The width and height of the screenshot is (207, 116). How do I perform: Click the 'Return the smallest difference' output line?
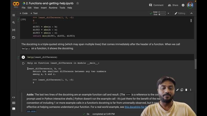click(69, 71)
